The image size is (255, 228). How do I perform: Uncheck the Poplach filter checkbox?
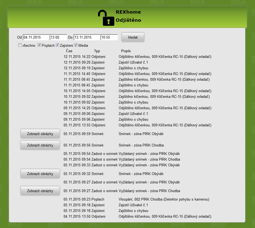pyautogui.click(x=39, y=45)
